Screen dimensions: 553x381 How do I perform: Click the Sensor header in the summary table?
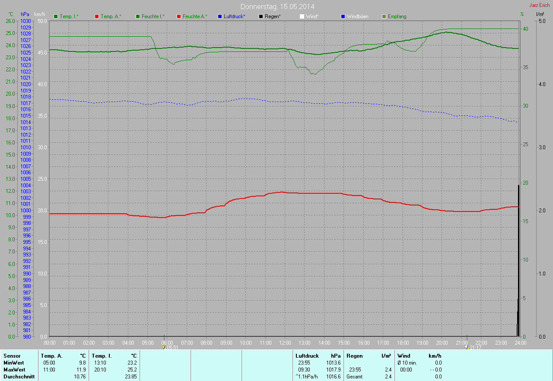pos(12,356)
